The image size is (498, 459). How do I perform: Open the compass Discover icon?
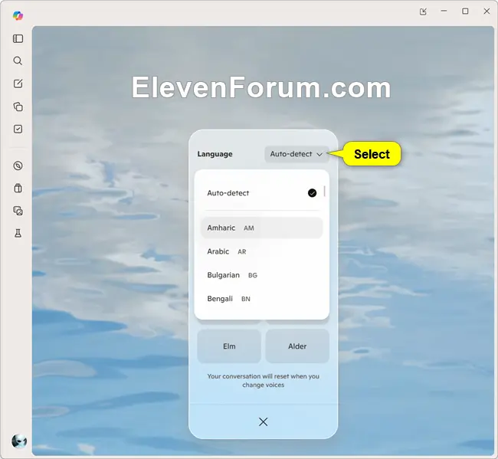(x=18, y=166)
